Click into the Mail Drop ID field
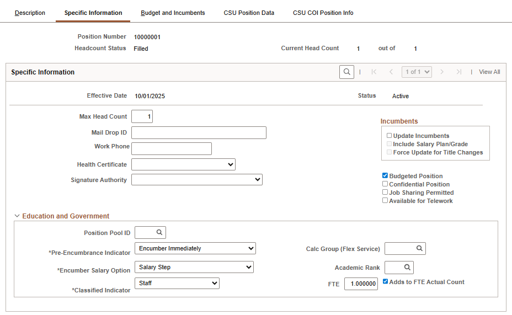The image size is (512, 315). coord(199,132)
